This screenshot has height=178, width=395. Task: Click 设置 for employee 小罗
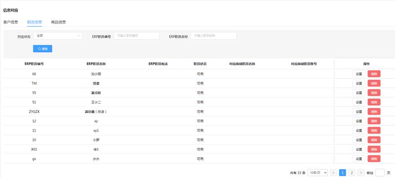tap(359, 140)
